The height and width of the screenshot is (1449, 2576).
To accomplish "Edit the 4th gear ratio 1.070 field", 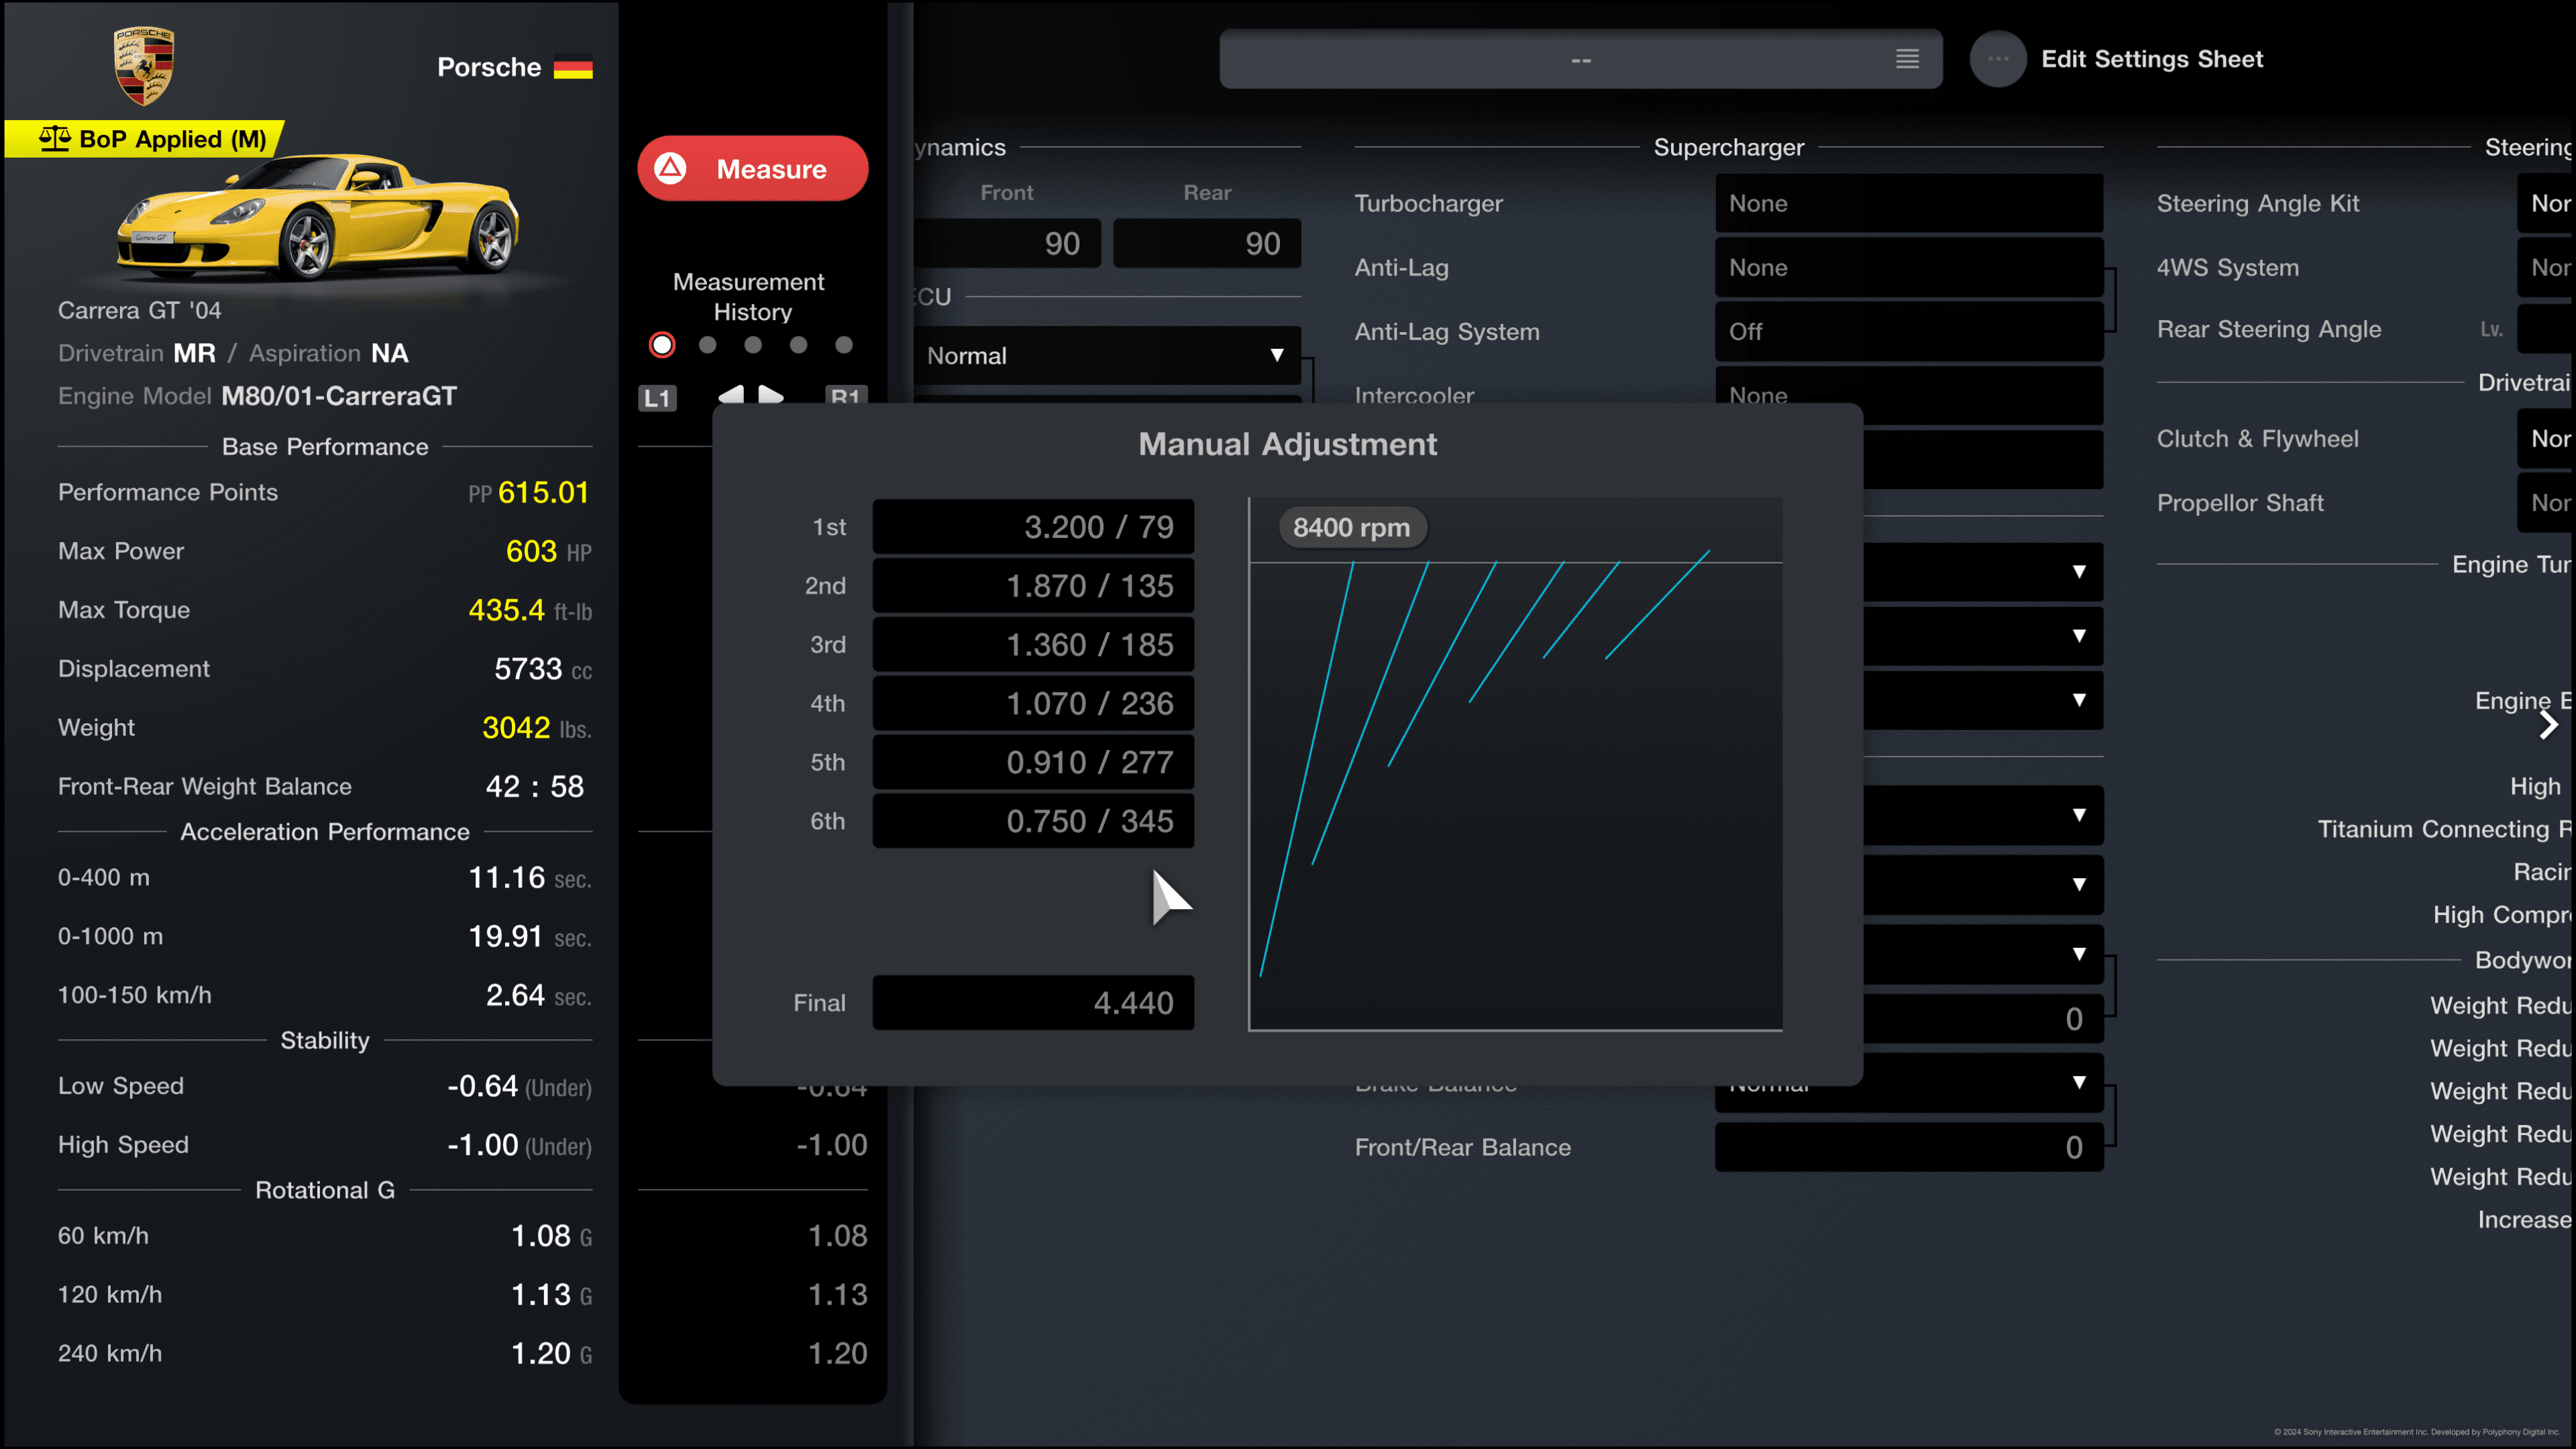I will (1033, 704).
